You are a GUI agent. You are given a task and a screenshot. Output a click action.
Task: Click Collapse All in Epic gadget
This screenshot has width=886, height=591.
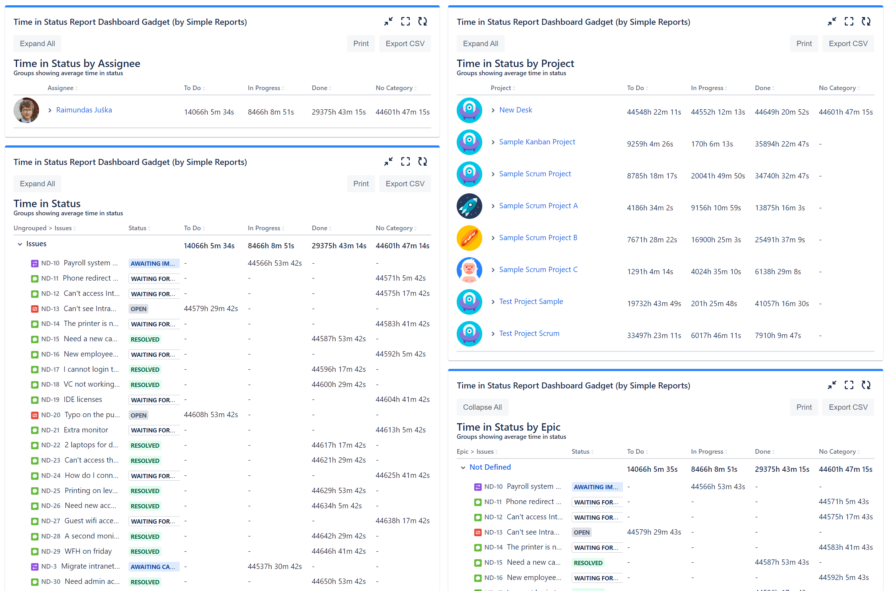click(482, 407)
